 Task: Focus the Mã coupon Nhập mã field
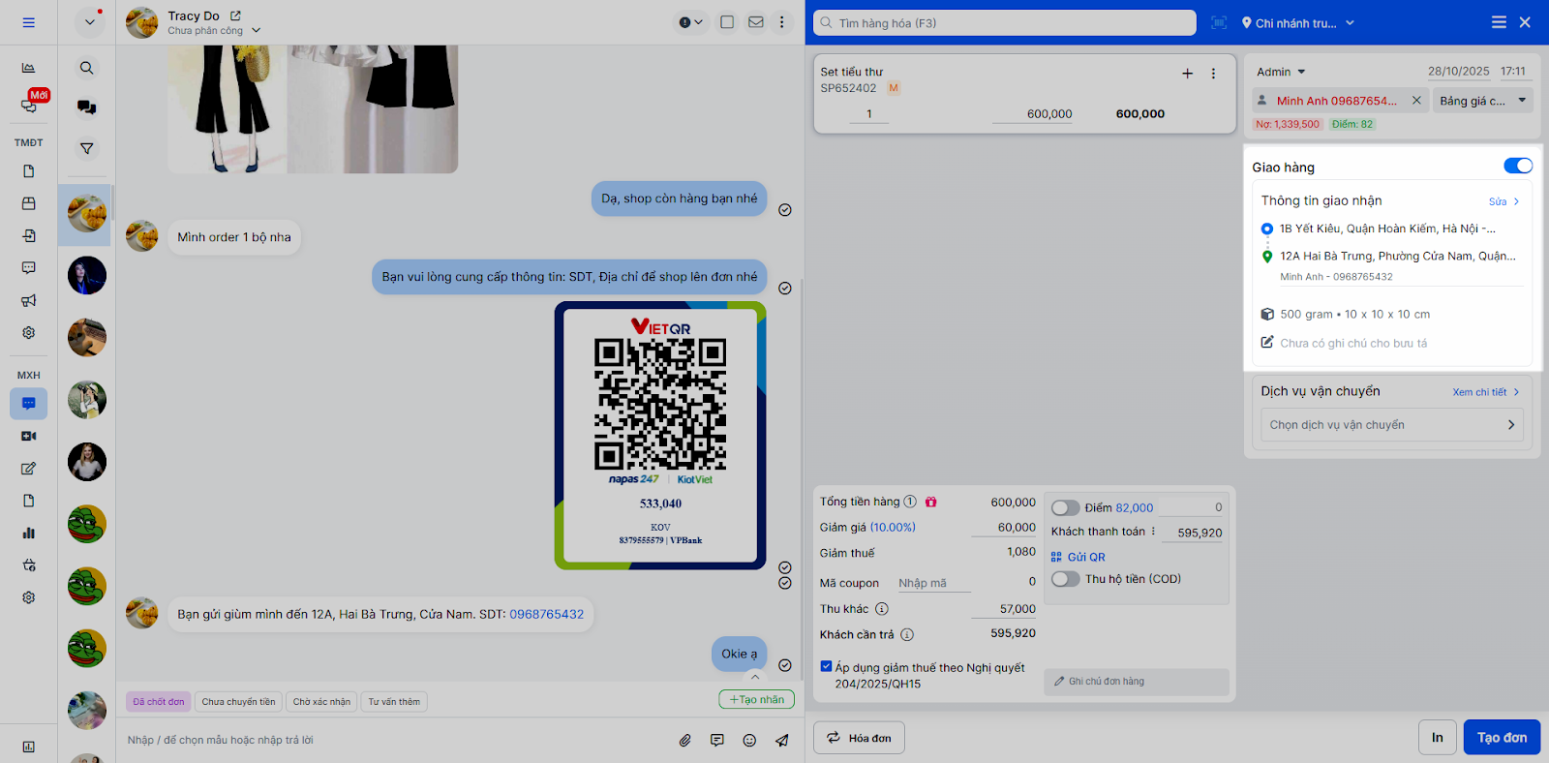[933, 583]
